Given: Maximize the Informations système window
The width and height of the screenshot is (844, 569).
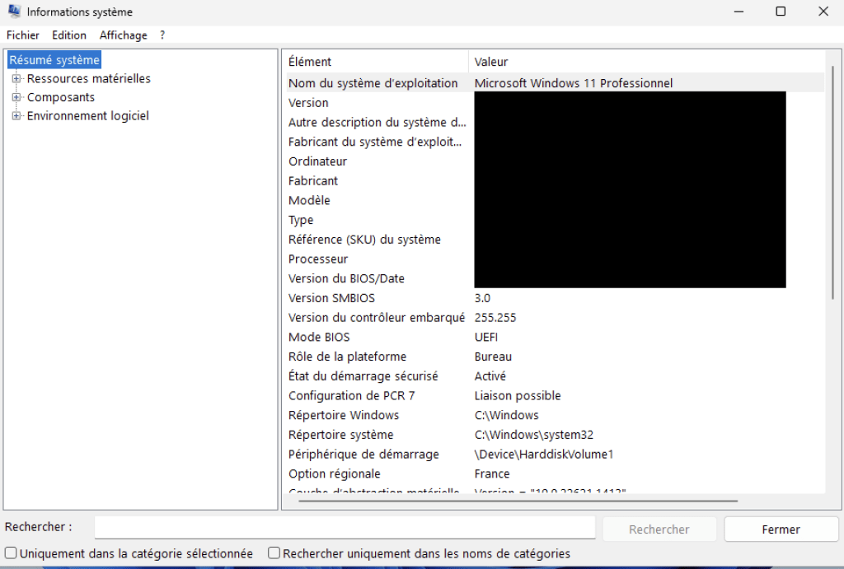Looking at the screenshot, I should coord(781,12).
